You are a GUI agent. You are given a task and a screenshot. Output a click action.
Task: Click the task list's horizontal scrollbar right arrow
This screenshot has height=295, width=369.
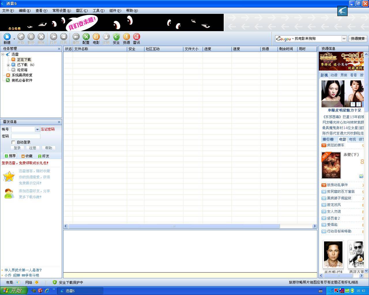point(315,226)
